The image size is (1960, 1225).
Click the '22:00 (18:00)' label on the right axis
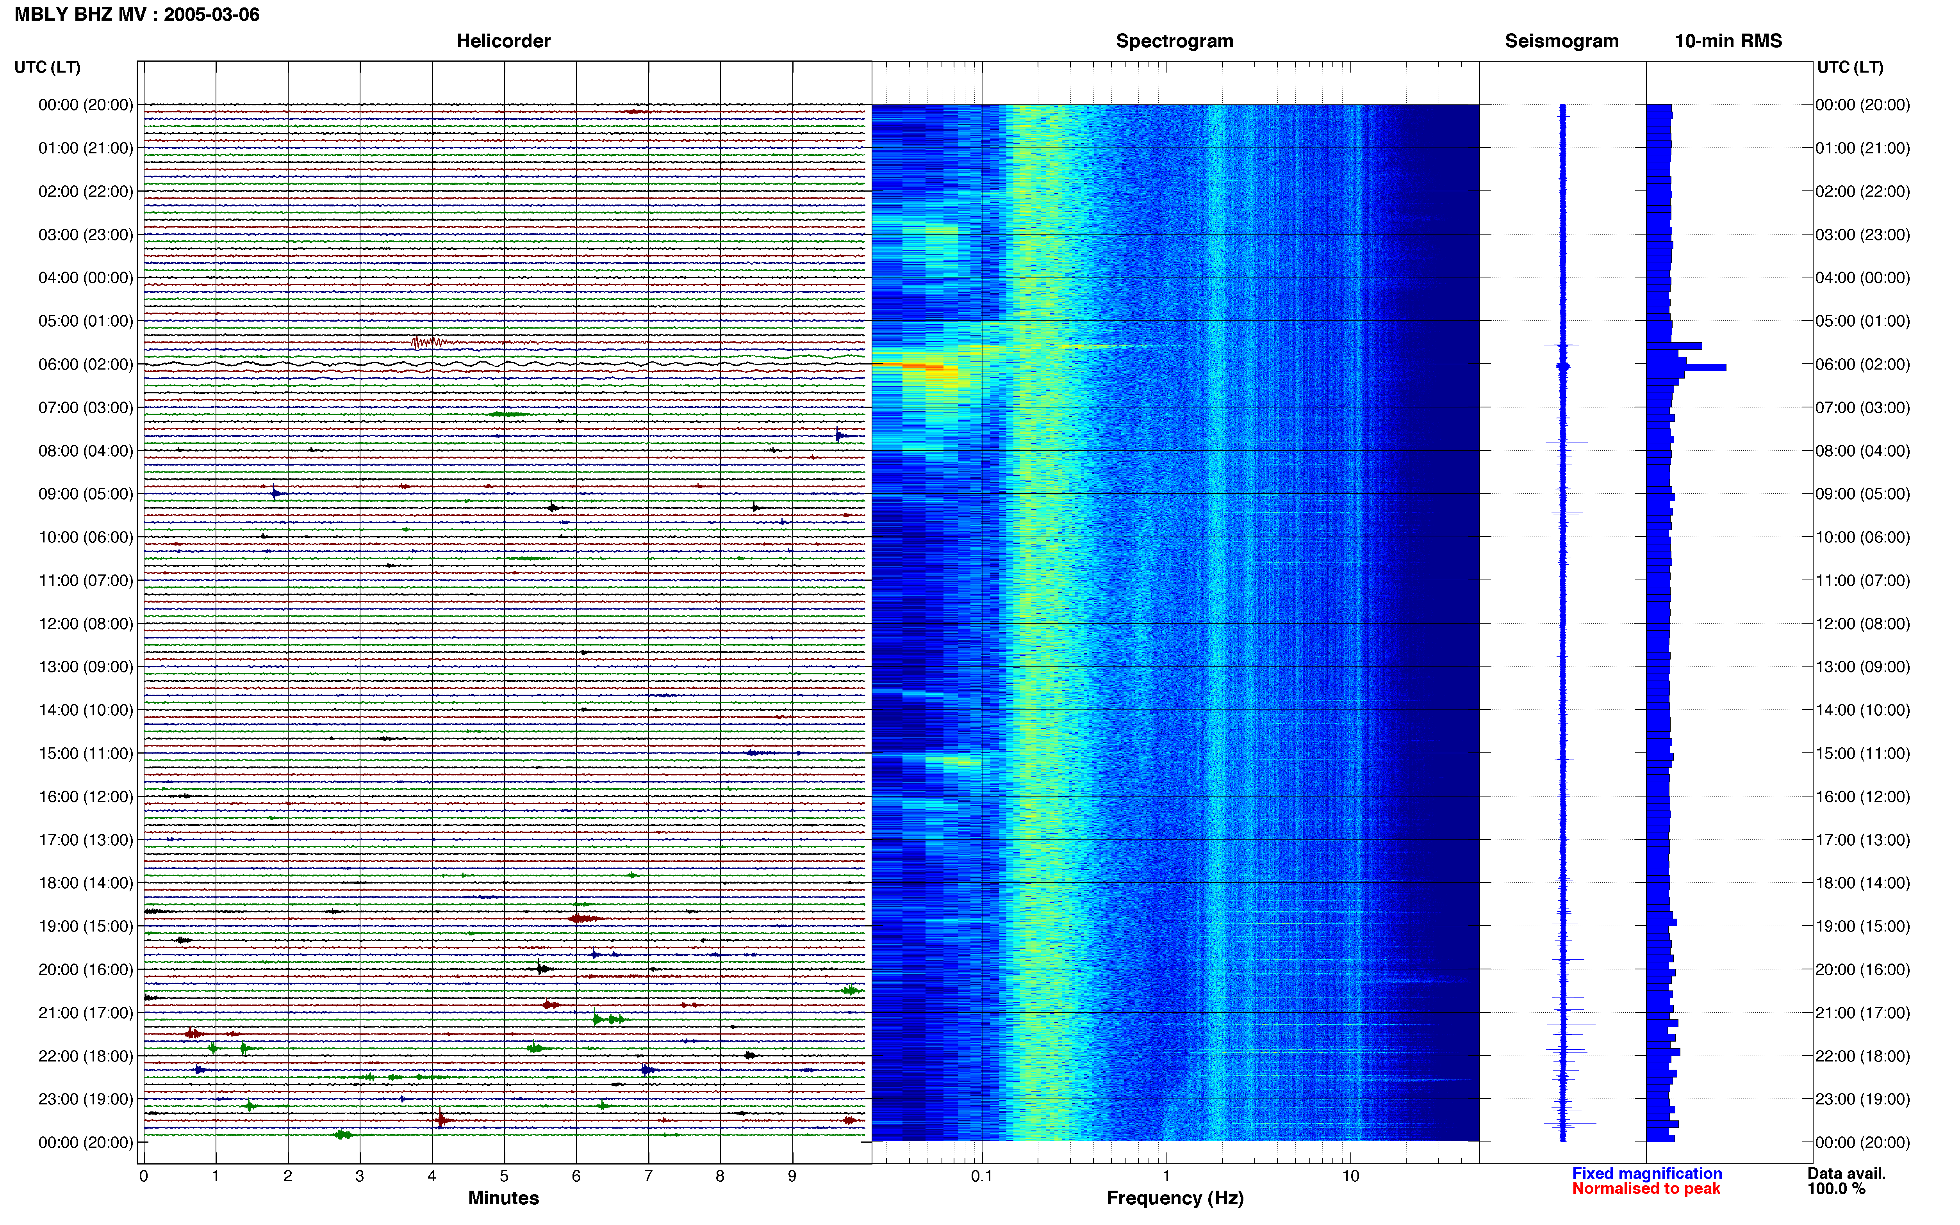click(1863, 1056)
